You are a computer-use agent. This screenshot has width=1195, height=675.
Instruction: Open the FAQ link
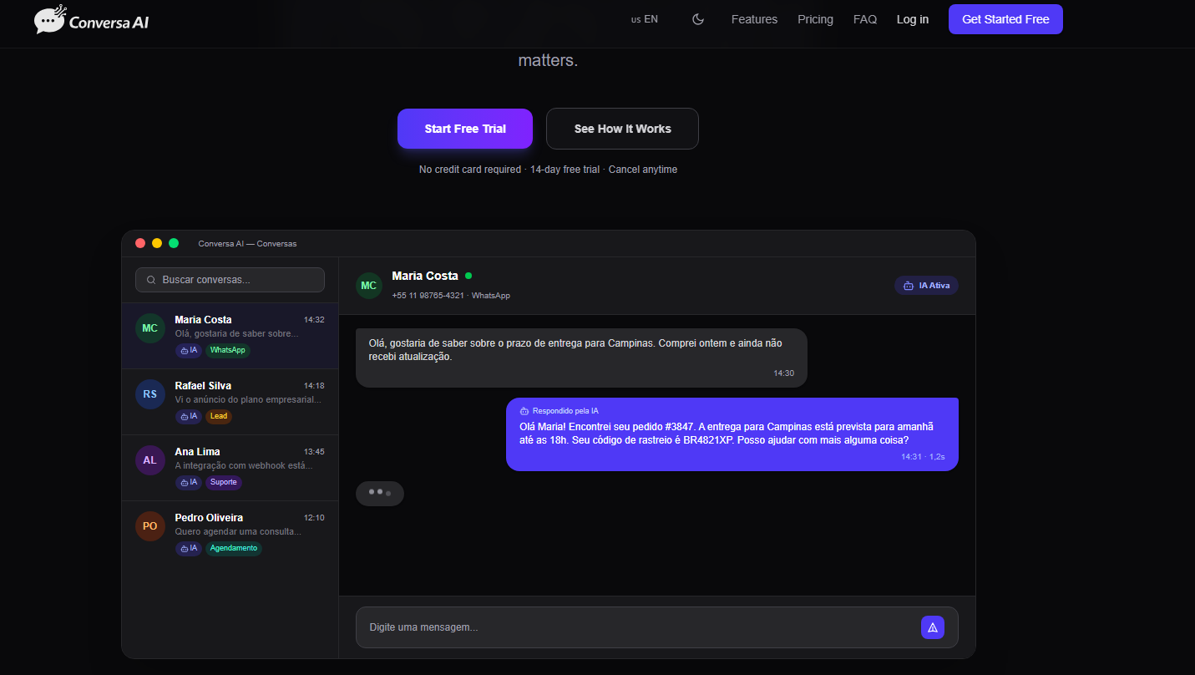tap(865, 19)
